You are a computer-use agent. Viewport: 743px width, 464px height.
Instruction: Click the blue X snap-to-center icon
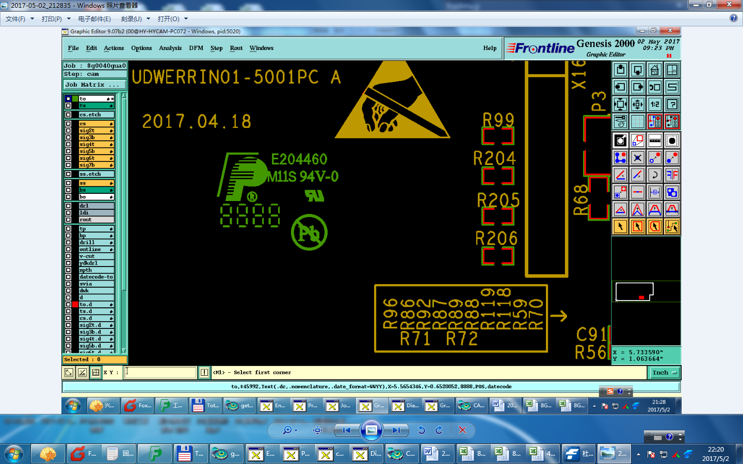(638, 158)
